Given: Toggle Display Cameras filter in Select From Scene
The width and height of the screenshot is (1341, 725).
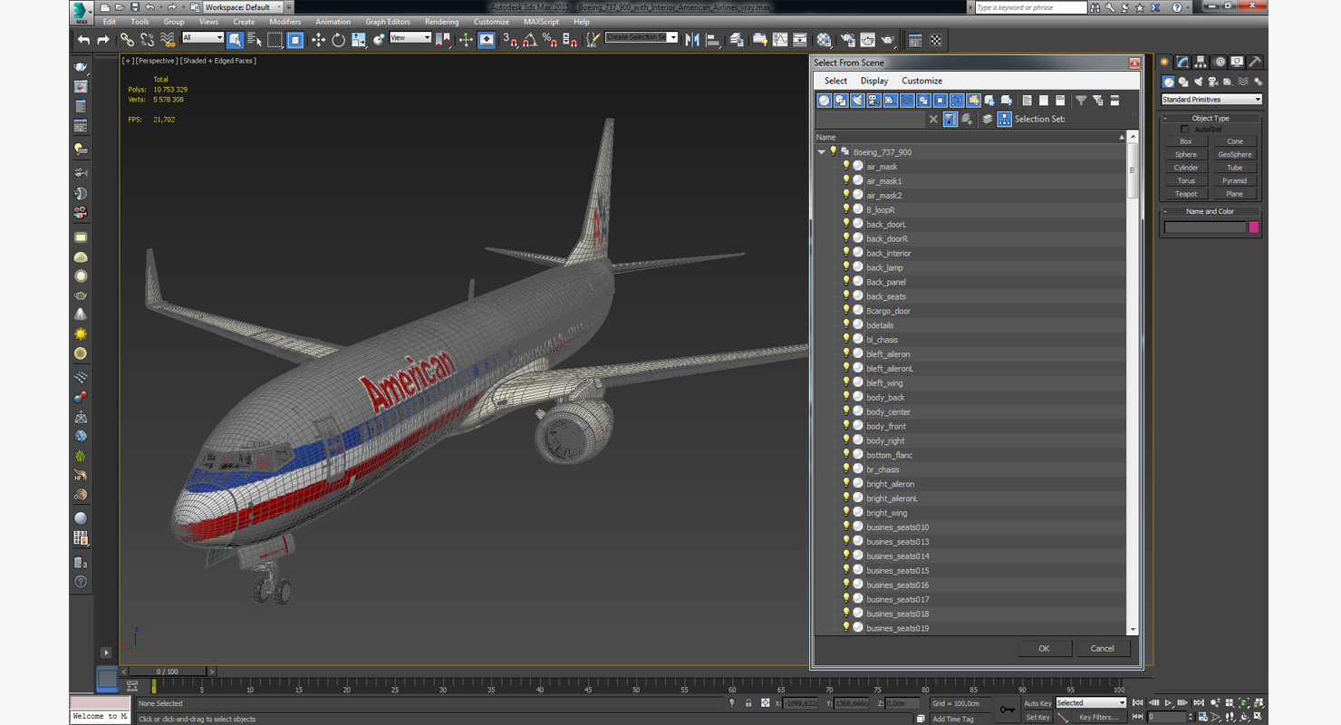Looking at the screenshot, I should [x=873, y=101].
